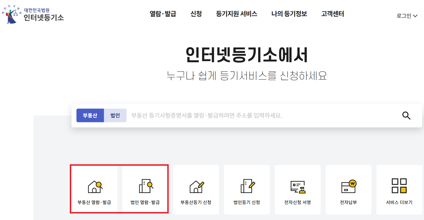Click the 전자신청 서명 label
This screenshot has width=424, height=220.
click(297, 203)
